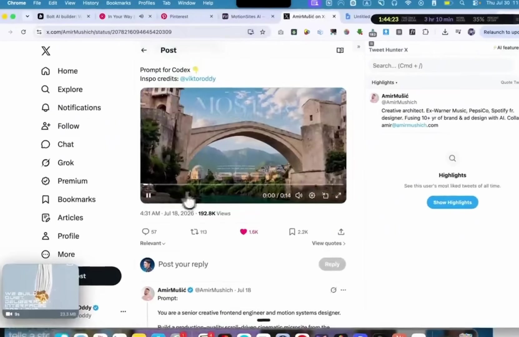Open Grok from the sidebar
The width and height of the screenshot is (519, 337).
point(58,163)
